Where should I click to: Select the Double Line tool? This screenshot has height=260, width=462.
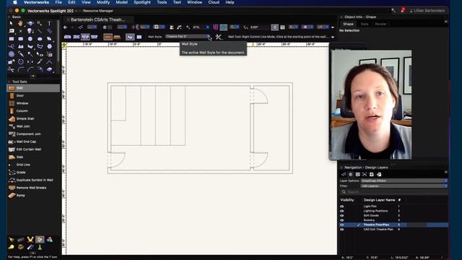(x=49, y=31)
